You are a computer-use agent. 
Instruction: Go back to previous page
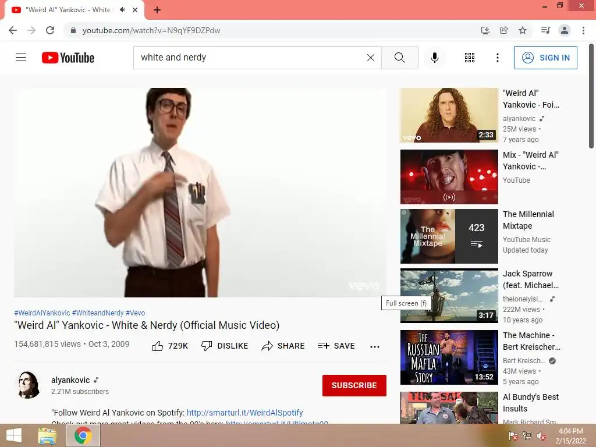pyautogui.click(x=13, y=30)
